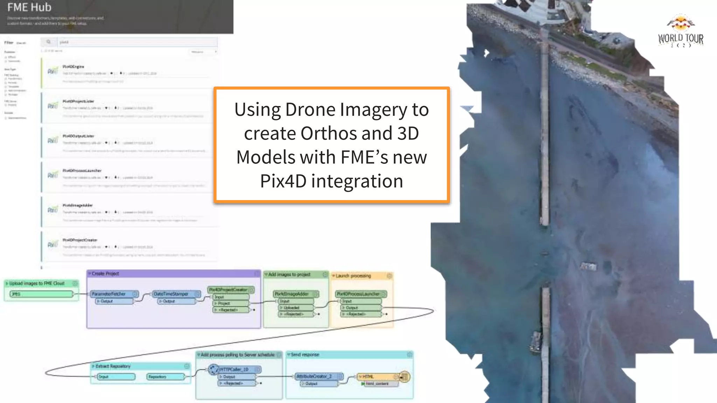Viewport: 717px width, 403px height.
Task: Tick the Include deprecated items checkbox
Action: pos(6,118)
